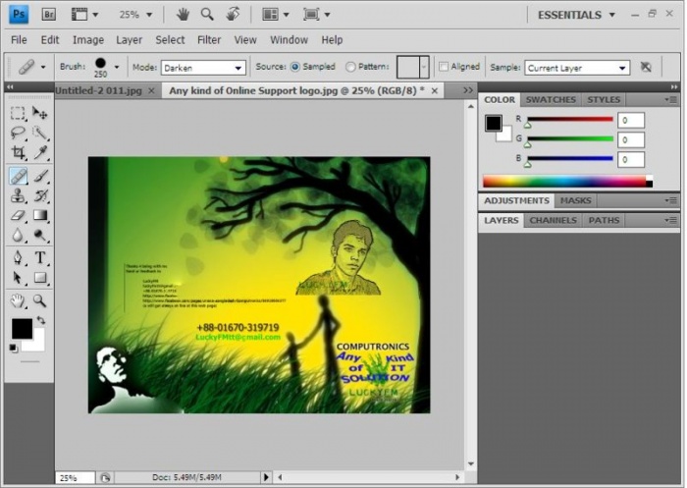Select the Path Selection tool
This screenshot has height=488, width=687.
pos(18,278)
